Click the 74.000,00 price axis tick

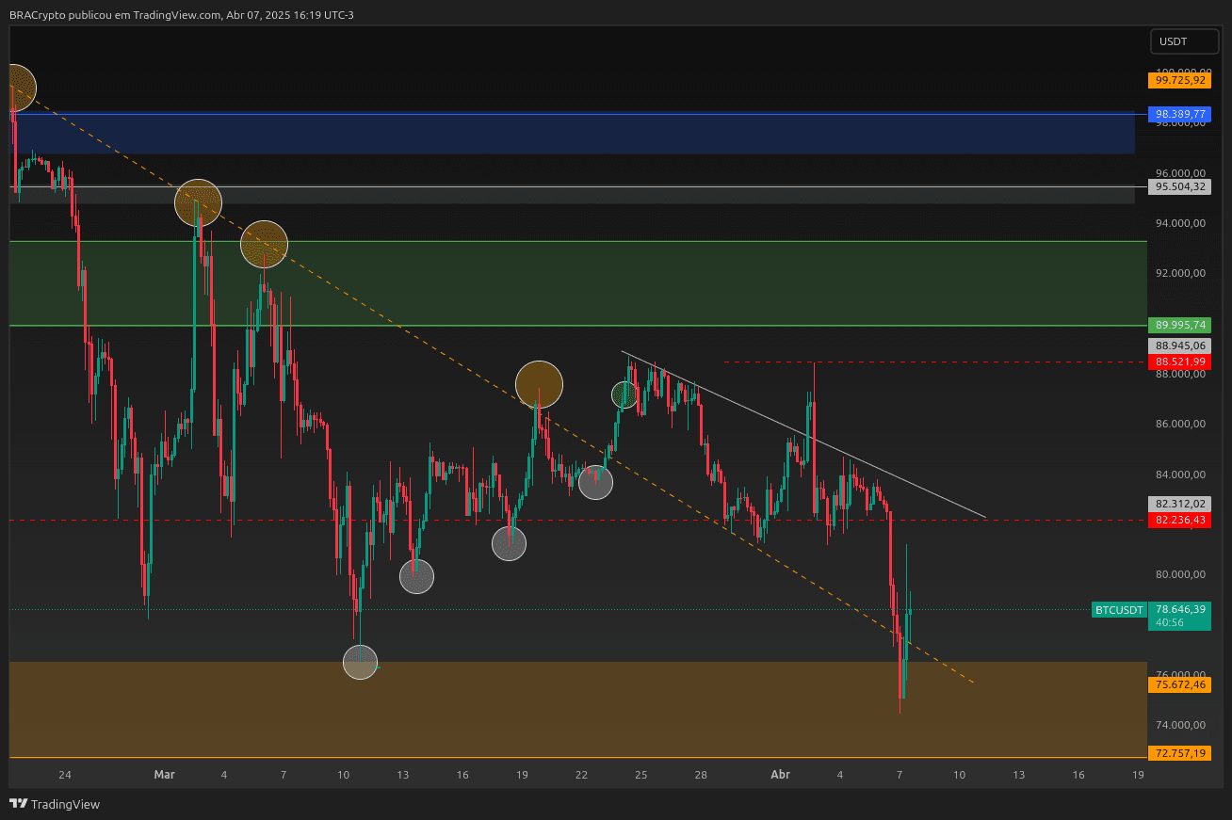pyautogui.click(x=1180, y=725)
